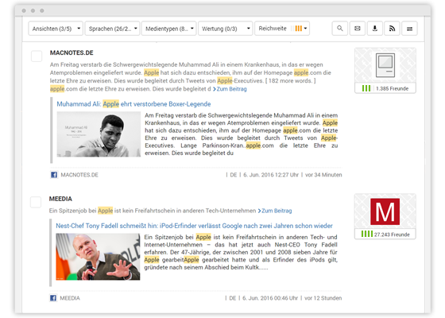Image resolution: width=445 pixels, height=318 pixels.
Task: Open the Medientypen dropdown
Action: [x=168, y=29]
